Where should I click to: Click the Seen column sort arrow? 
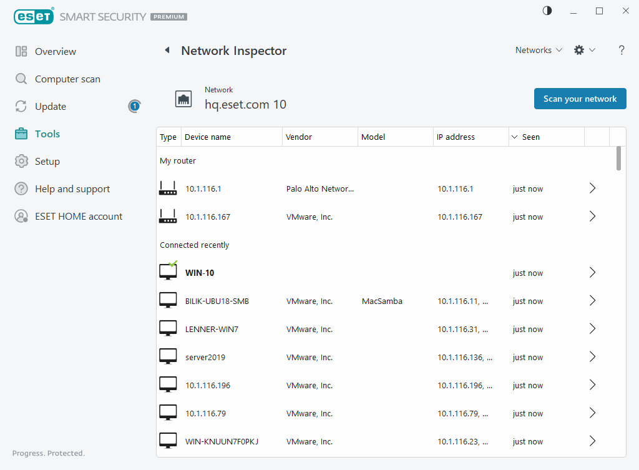(x=514, y=137)
